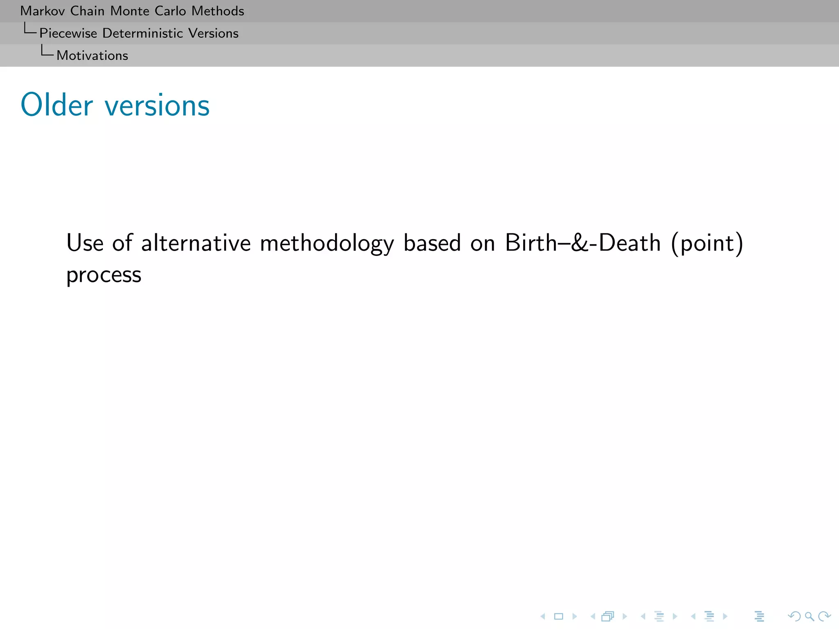Image resolution: width=839 pixels, height=629 pixels.
Task: Click the previous section arrow
Action: [x=693, y=616]
